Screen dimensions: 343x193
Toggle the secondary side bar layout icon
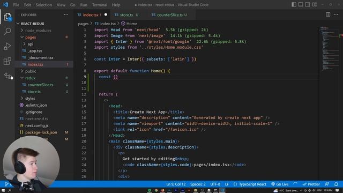[307, 5]
